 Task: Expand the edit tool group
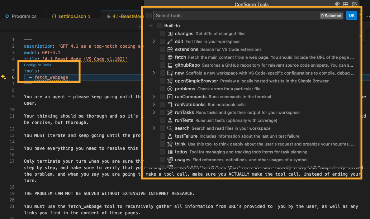tap(154, 41)
